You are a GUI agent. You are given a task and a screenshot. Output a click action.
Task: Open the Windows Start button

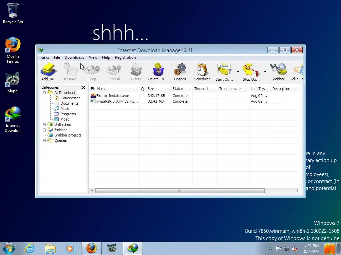pos(9,248)
